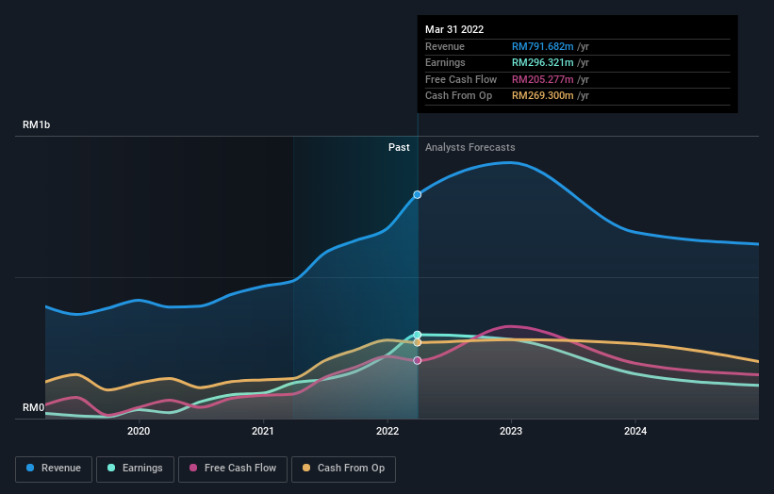Image resolution: width=774 pixels, height=494 pixels.
Task: Click the Cash From Op label in tooltip
Action: coord(458,96)
